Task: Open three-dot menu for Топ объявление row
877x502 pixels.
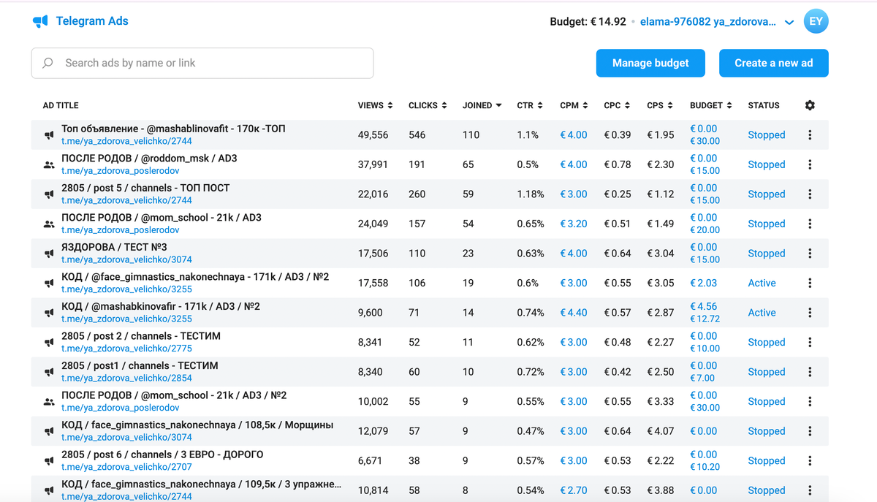Action: [x=810, y=135]
